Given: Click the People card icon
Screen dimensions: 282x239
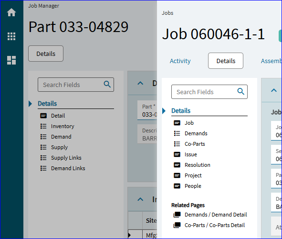Looking at the screenshot, I should [x=177, y=186].
